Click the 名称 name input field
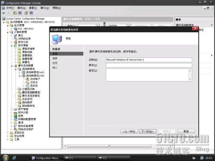This screenshot has height=161, width=215. tap(149, 60)
